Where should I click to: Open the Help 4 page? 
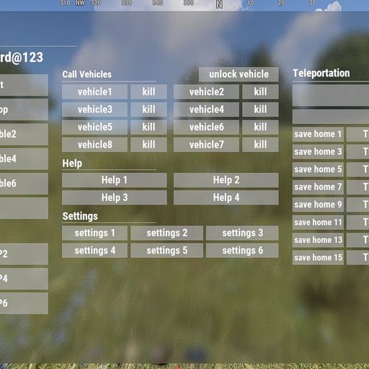(226, 197)
